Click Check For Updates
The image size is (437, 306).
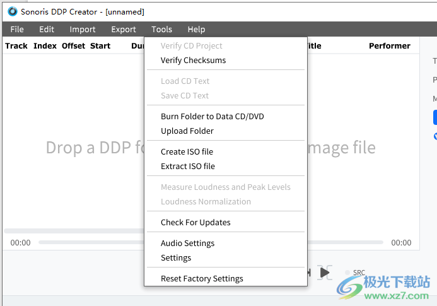coord(226,222)
